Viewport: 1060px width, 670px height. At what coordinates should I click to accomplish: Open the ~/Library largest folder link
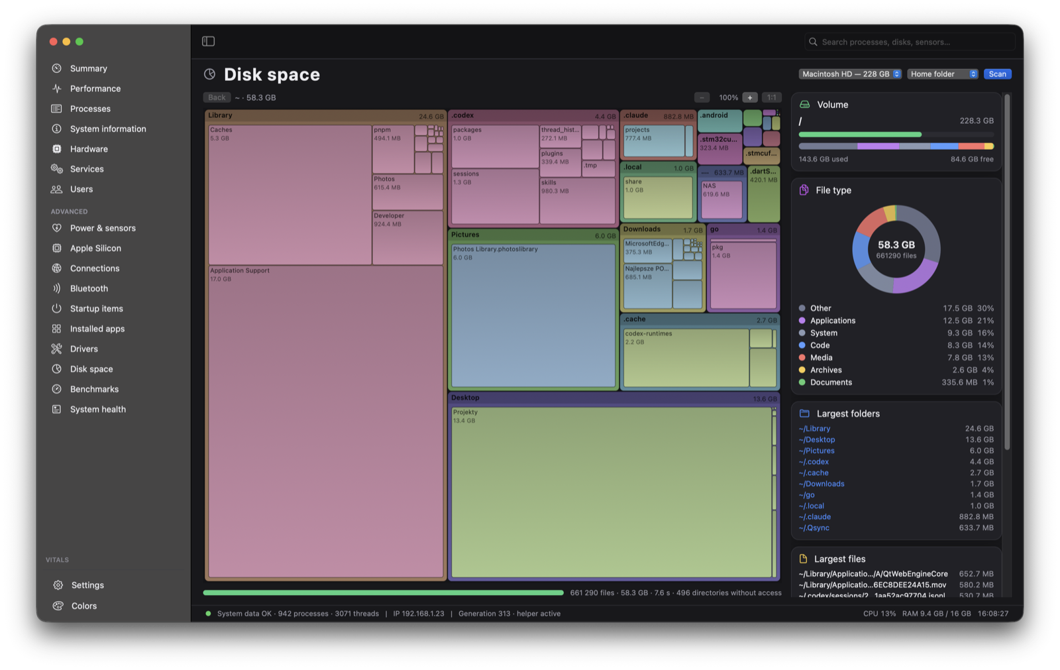pyautogui.click(x=814, y=429)
